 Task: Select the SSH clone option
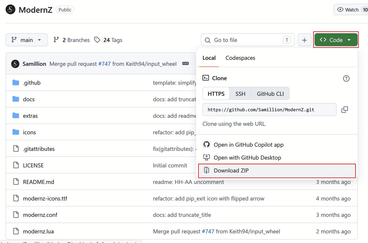(x=240, y=94)
